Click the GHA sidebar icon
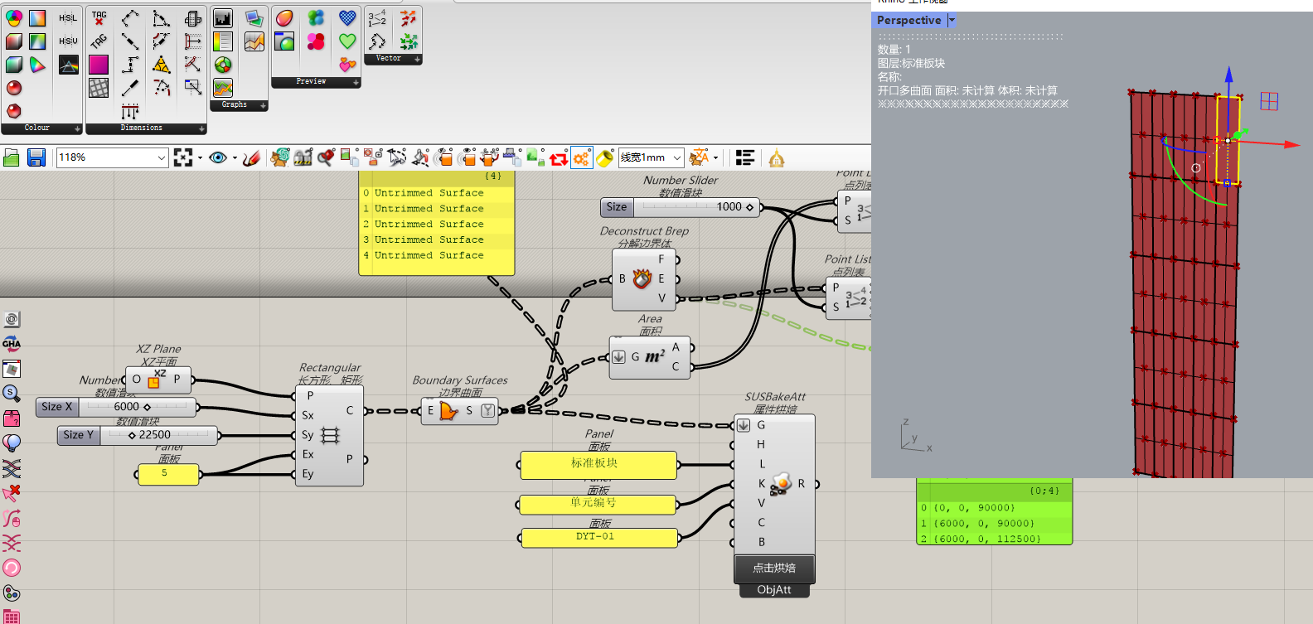The height and width of the screenshot is (624, 1313). [x=12, y=344]
